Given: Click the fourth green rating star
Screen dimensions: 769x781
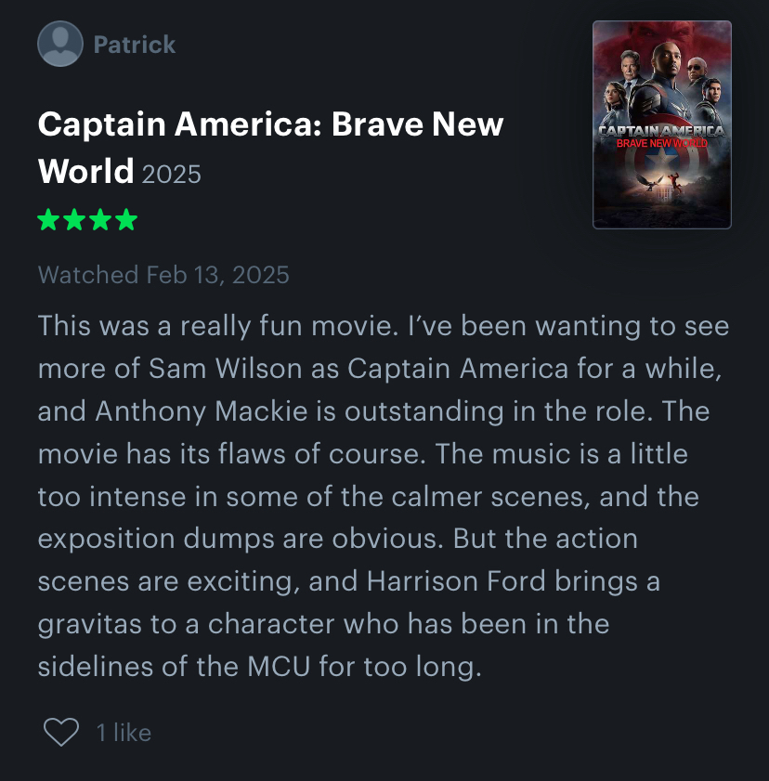Looking at the screenshot, I should (x=126, y=221).
